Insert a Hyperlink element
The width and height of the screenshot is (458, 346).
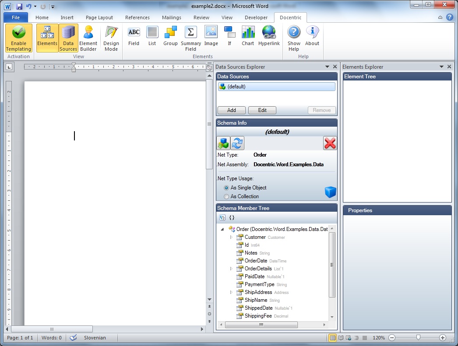[269, 36]
